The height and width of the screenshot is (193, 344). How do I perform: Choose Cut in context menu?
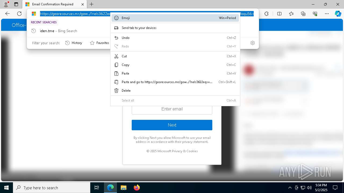point(175,56)
